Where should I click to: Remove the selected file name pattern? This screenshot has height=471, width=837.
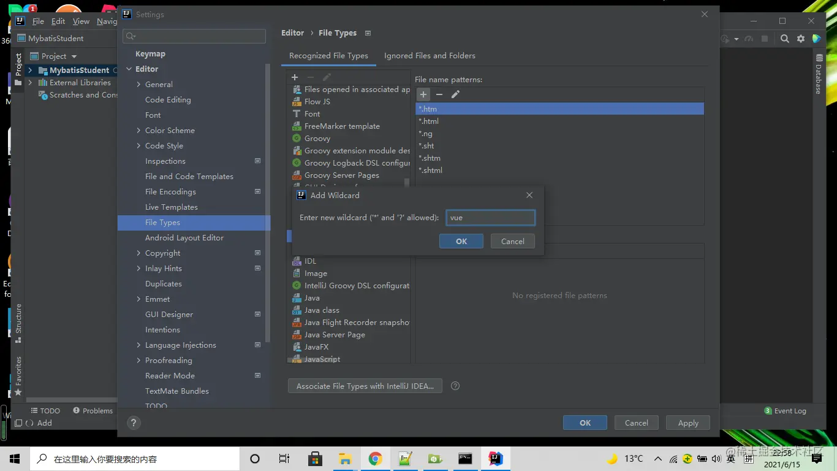pos(439,94)
